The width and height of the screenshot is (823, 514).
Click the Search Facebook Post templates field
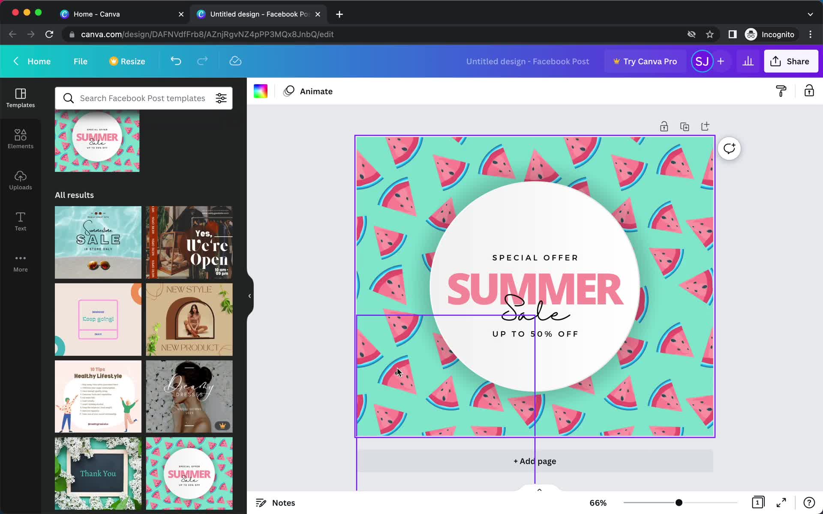click(143, 98)
